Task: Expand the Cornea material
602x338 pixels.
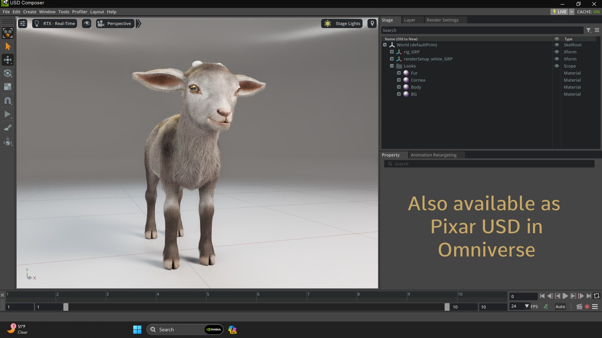Action: pos(399,80)
